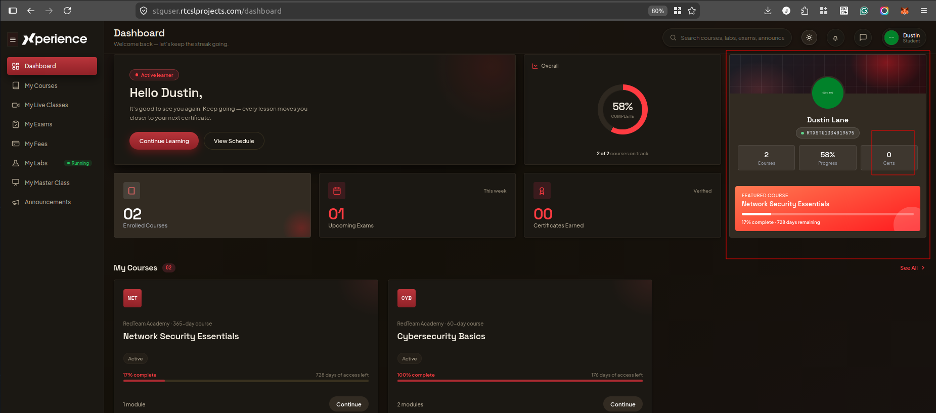Image resolution: width=936 pixels, height=413 pixels.
Task: Go forward in the browser
Action: pyautogui.click(x=49, y=11)
